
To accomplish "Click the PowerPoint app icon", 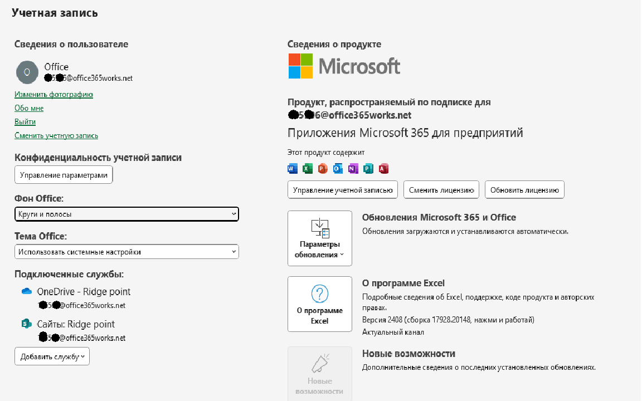I will point(323,169).
